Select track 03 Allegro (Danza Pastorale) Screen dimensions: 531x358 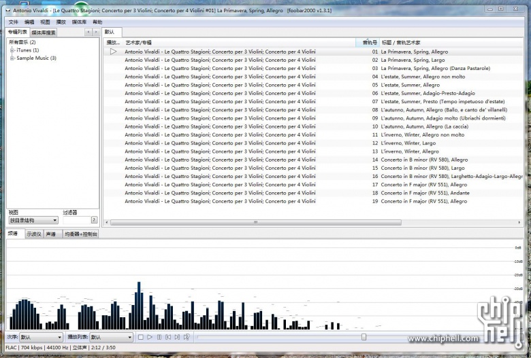pyautogui.click(x=314, y=69)
